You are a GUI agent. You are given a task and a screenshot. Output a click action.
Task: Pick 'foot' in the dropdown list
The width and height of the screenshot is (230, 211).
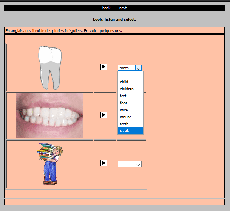(130, 103)
